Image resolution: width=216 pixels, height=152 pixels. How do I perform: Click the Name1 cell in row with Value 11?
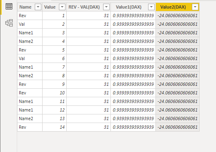pyautogui.click(x=30, y=101)
